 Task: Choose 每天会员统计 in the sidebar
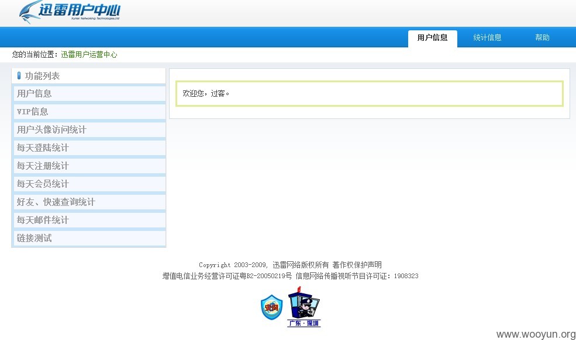pos(89,184)
